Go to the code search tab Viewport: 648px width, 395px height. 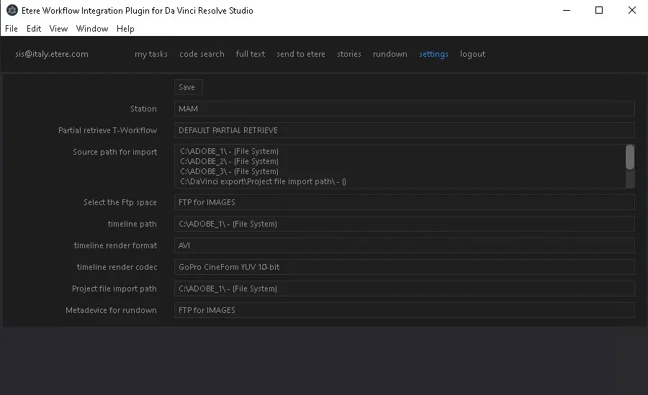click(202, 54)
